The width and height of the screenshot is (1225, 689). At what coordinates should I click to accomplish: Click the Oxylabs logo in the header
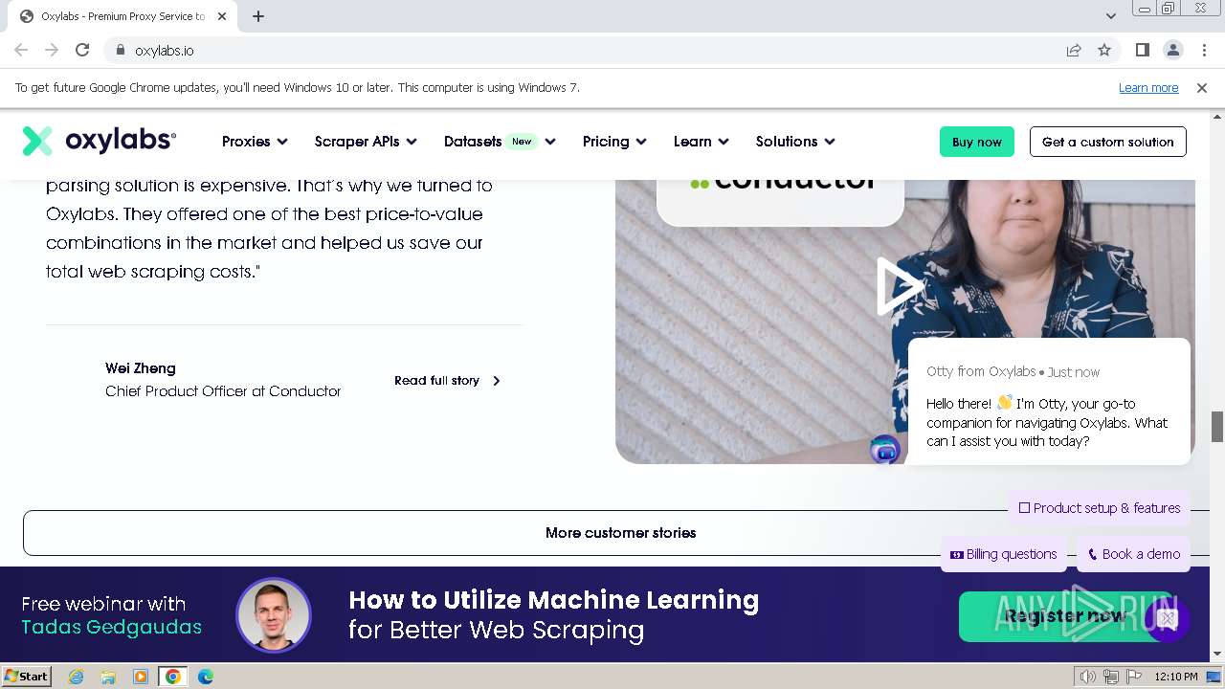[x=100, y=141]
